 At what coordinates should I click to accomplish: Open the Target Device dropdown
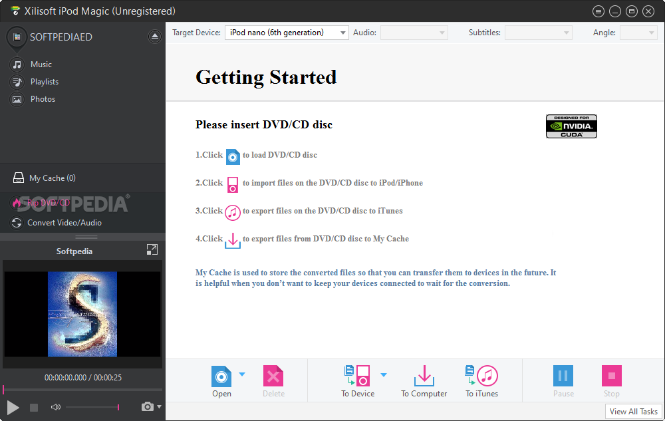287,33
